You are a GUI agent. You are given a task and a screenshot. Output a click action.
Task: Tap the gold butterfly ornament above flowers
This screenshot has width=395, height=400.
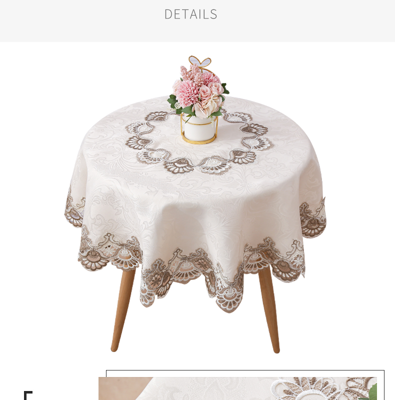click(200, 61)
